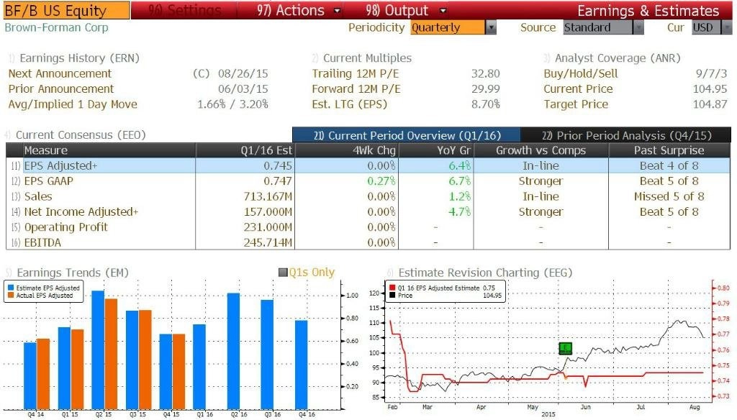Click the 4Wk Chg column header
The width and height of the screenshot is (737, 420).
(x=346, y=150)
